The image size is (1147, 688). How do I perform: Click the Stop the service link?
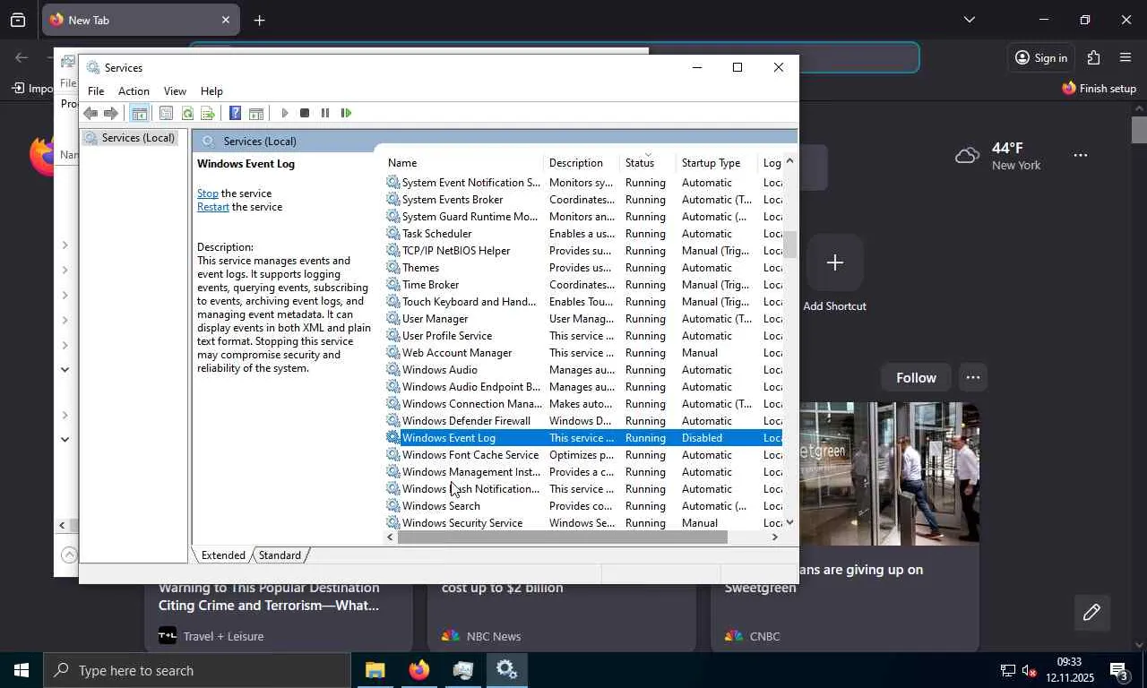(208, 193)
